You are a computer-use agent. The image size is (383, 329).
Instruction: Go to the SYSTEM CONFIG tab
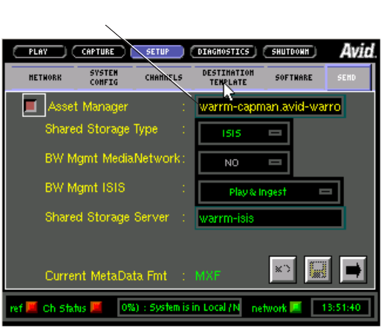[x=104, y=78]
